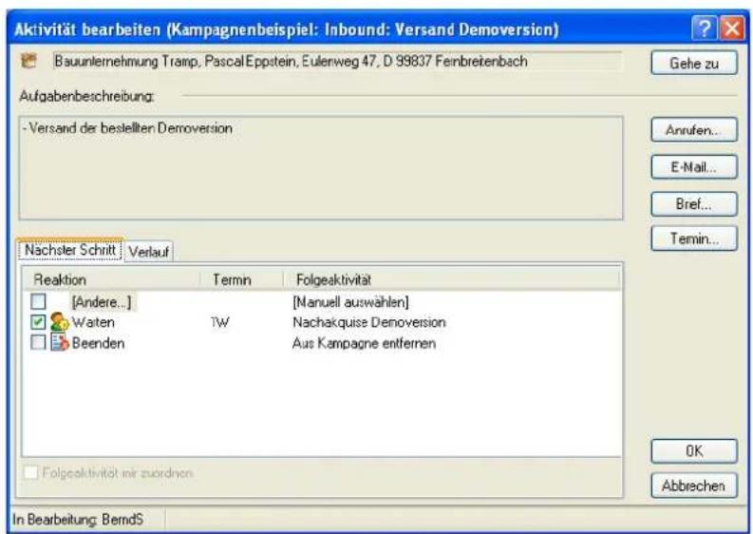Click the Aufgabenbeschreibung label
Viewport: 753px width, 534px height.
(x=86, y=96)
